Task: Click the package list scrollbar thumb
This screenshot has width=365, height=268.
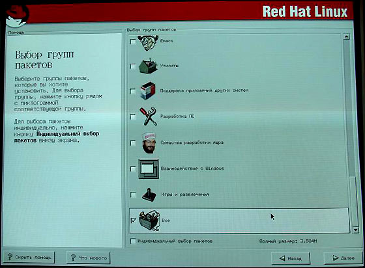Action: coord(354,202)
